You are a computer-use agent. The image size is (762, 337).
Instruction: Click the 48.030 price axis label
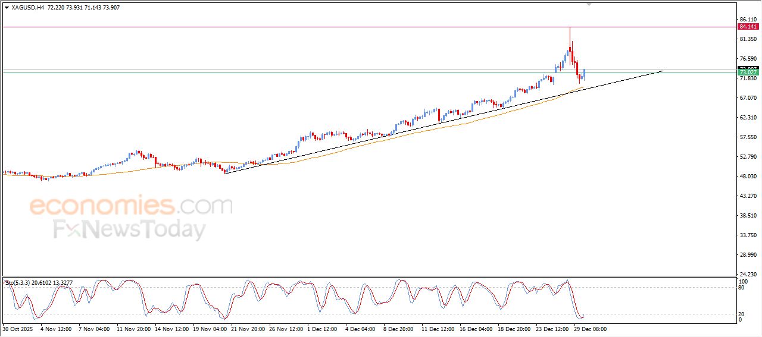pyautogui.click(x=748, y=177)
